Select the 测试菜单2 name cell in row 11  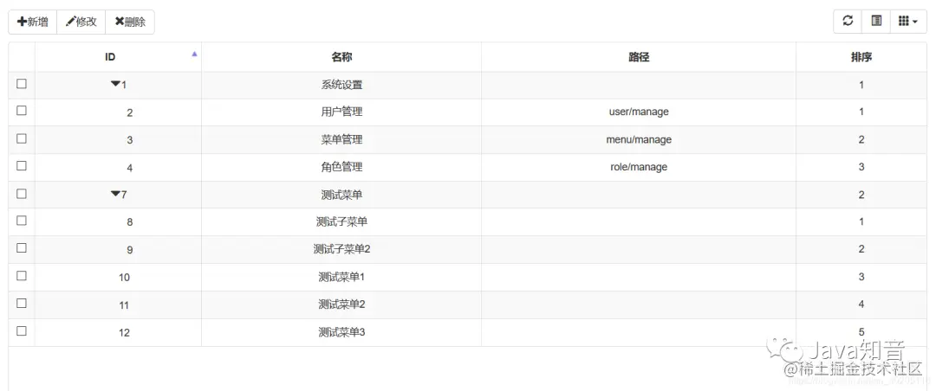(341, 304)
